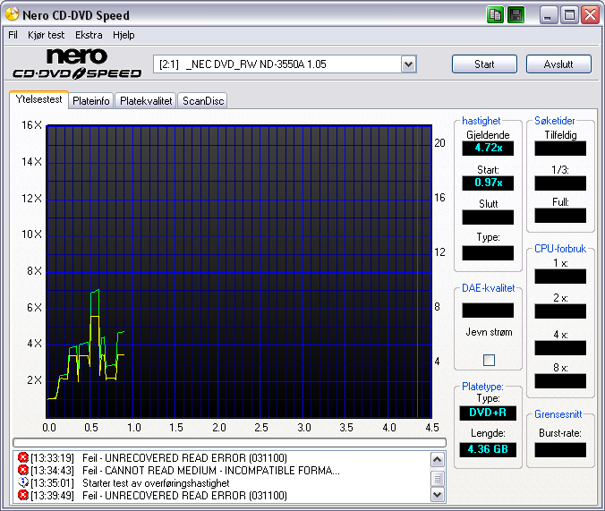Click error icon of 13:39:49 log entry
This screenshot has width=605, height=511.
[22, 495]
